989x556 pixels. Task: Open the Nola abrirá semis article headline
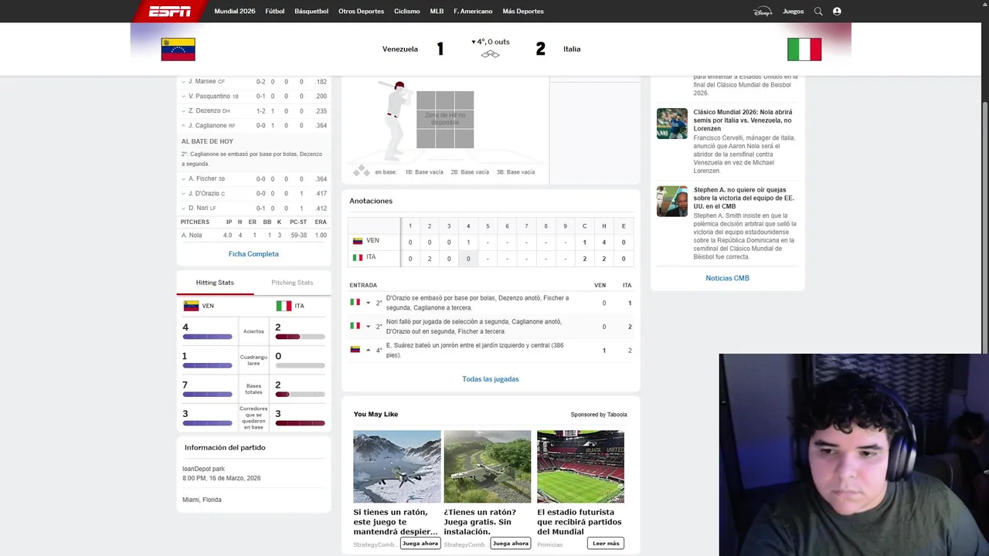(743, 120)
